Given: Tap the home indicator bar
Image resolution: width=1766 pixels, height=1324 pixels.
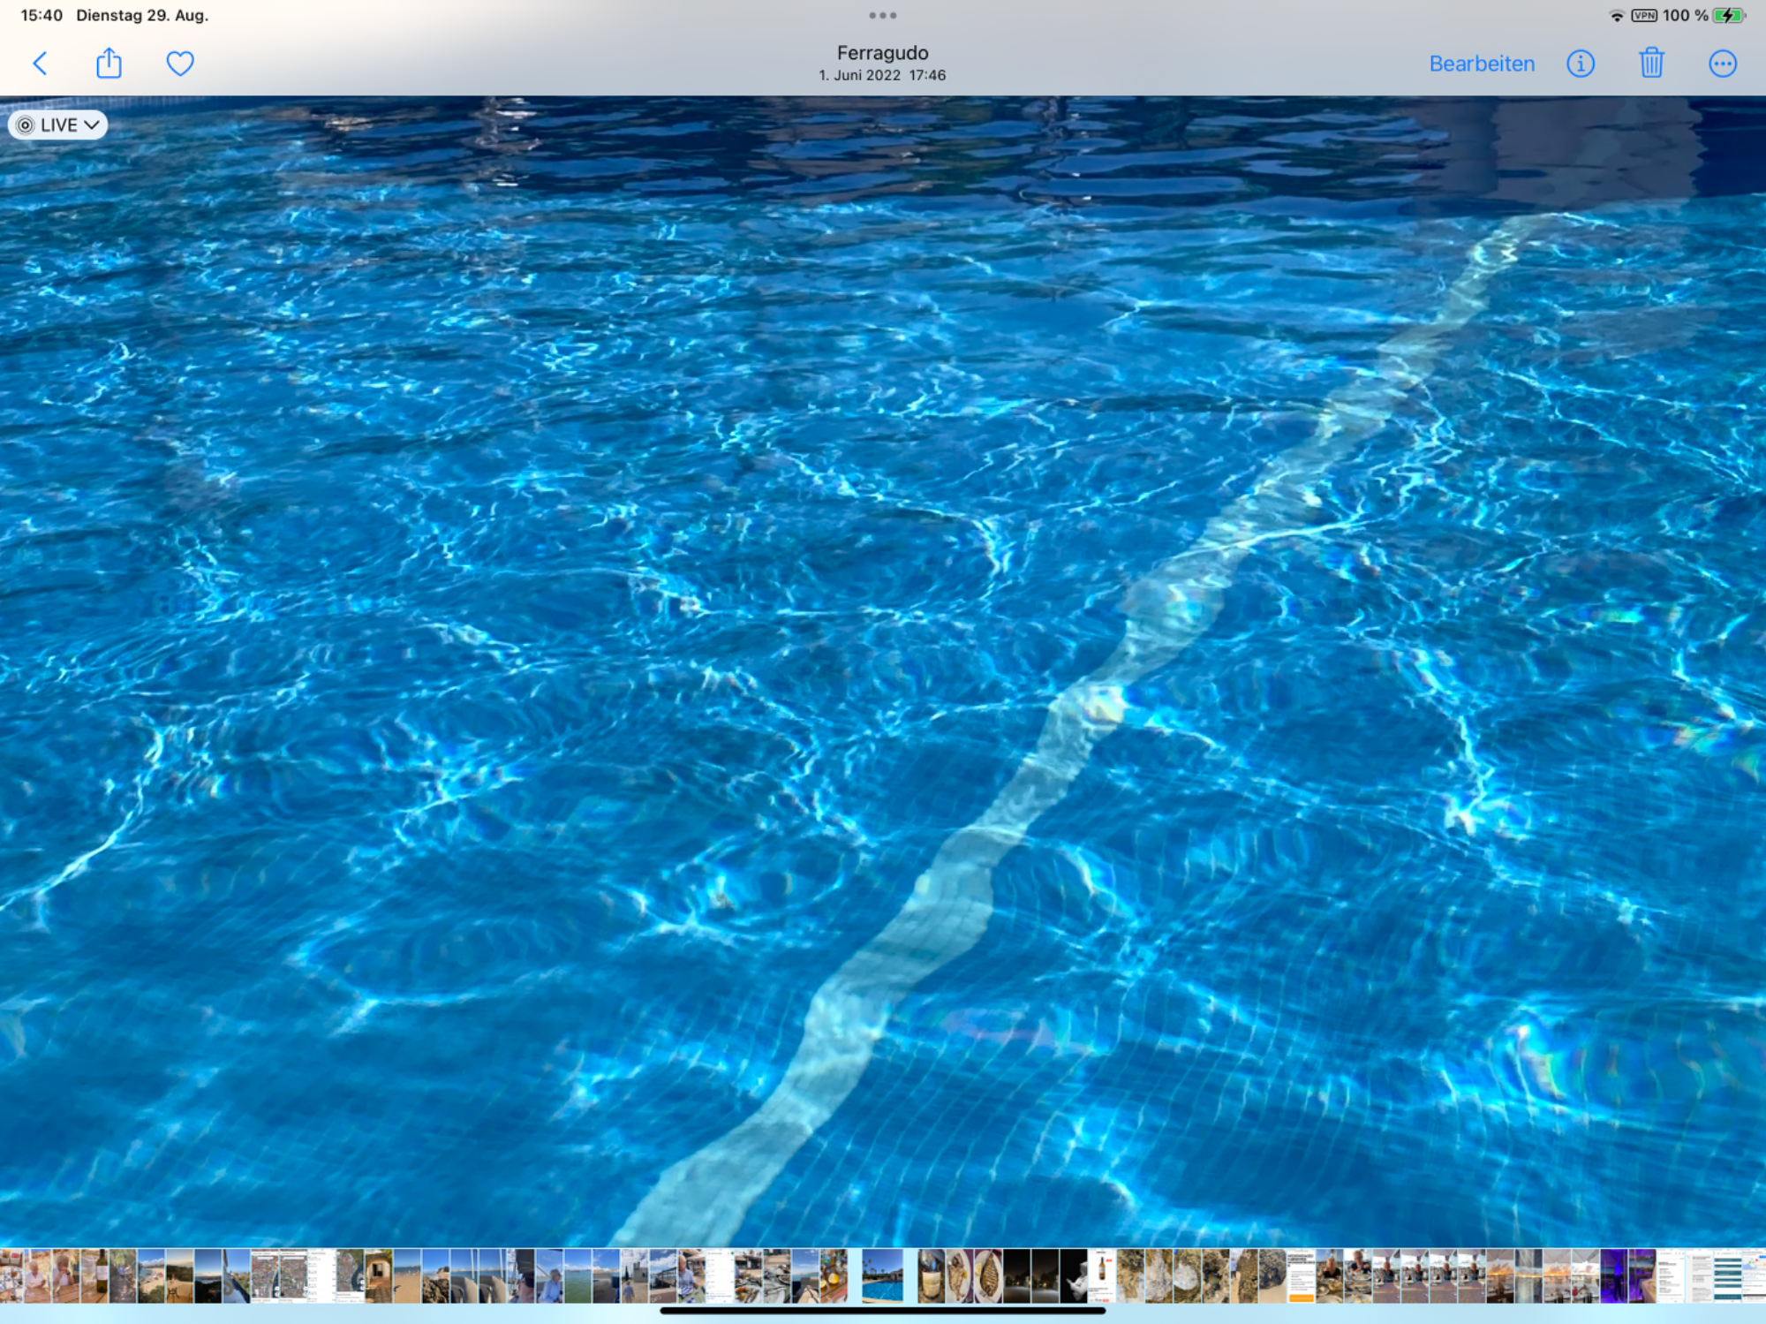Looking at the screenshot, I should tap(882, 1311).
